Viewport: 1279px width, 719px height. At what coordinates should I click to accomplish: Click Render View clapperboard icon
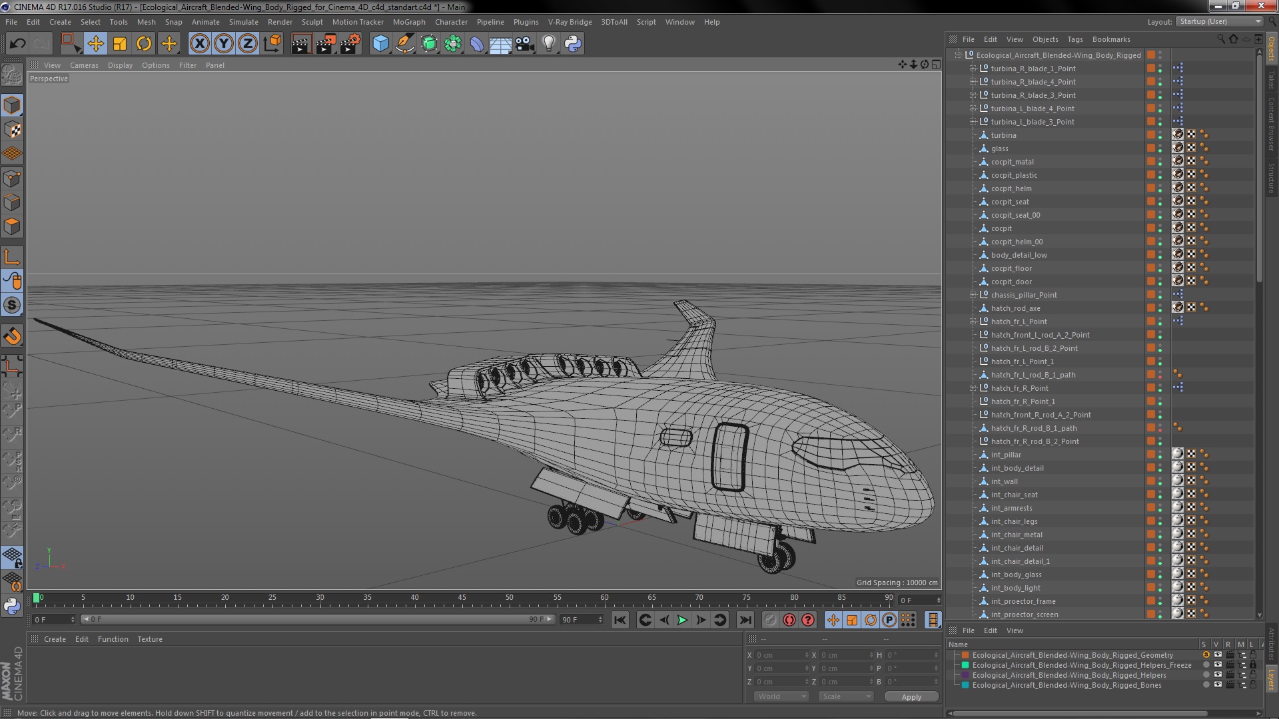coord(301,44)
